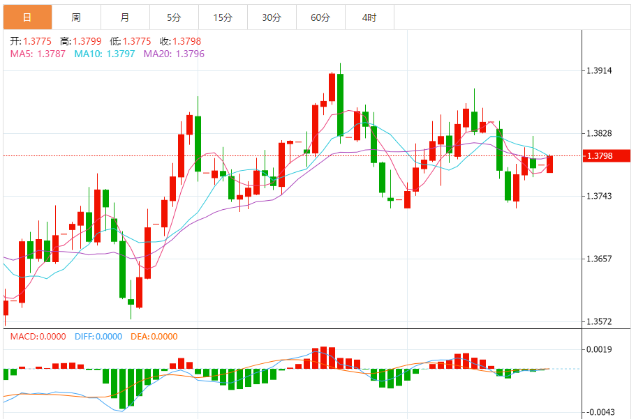Click the tallest green candle near 1.3914 peak
This screenshot has height=419, width=636.
click(x=340, y=105)
